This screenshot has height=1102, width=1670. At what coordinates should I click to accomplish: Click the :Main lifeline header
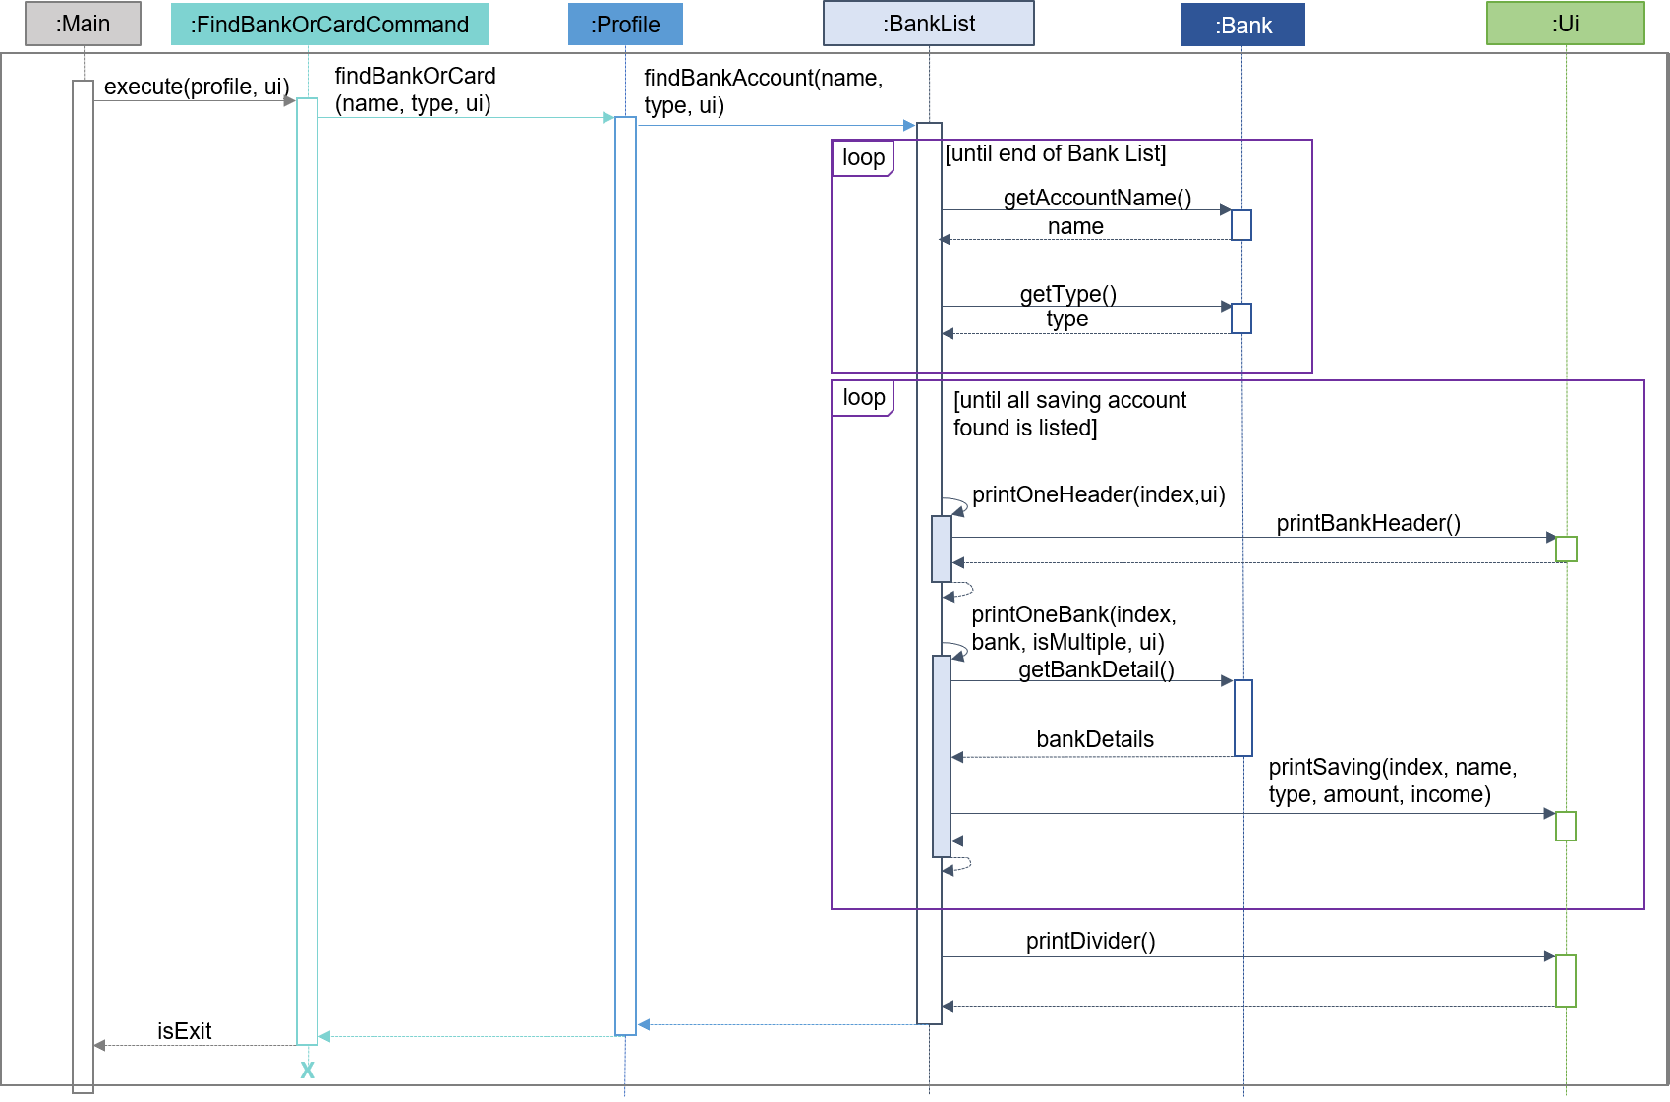(x=82, y=24)
